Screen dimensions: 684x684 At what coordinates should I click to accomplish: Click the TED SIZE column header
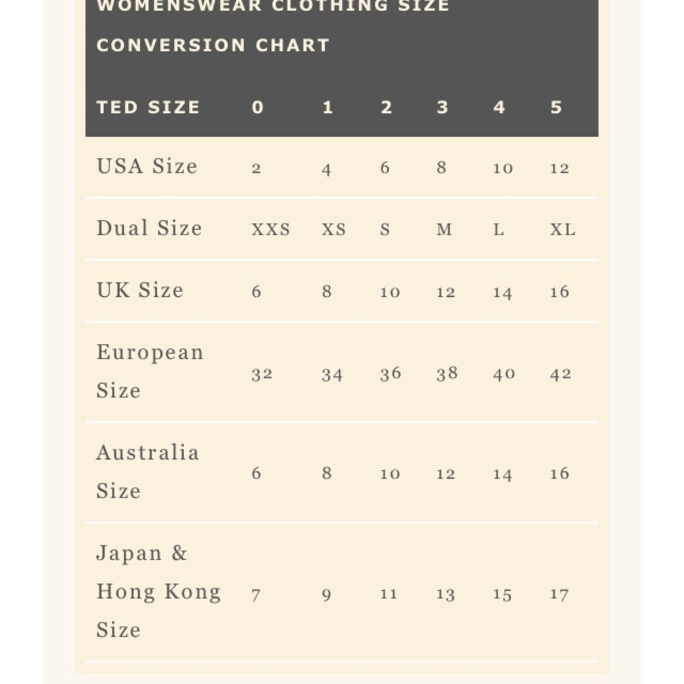[x=148, y=107]
